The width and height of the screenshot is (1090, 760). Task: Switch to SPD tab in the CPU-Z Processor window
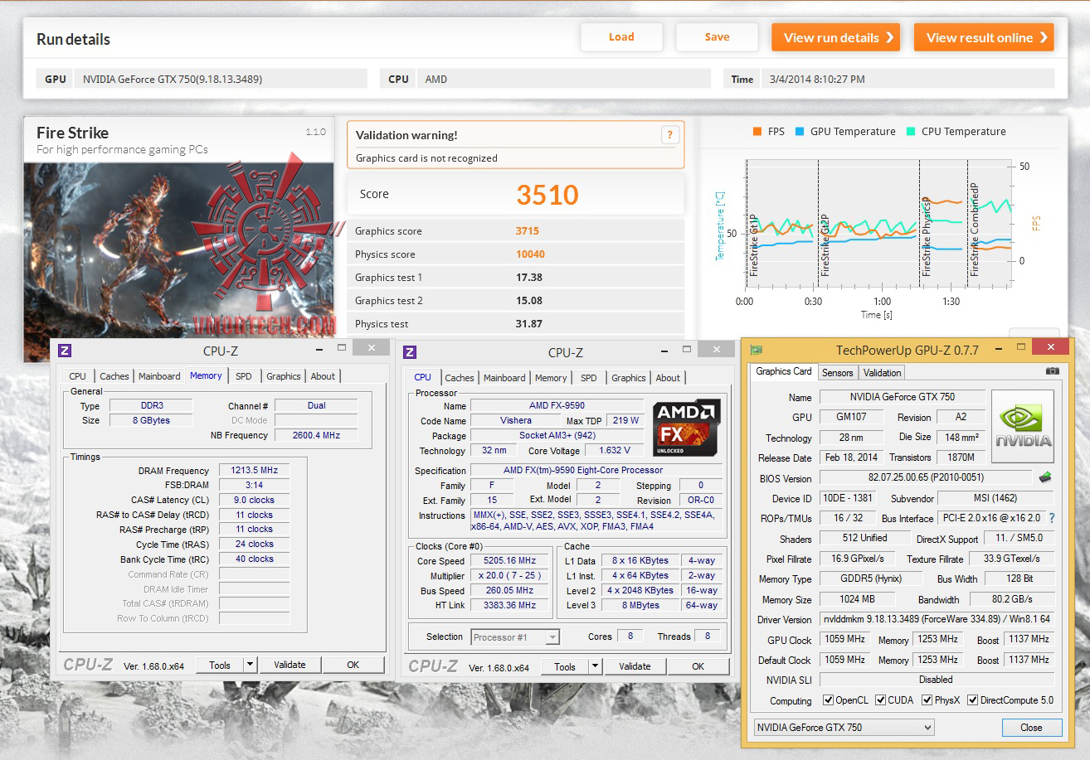tap(589, 378)
